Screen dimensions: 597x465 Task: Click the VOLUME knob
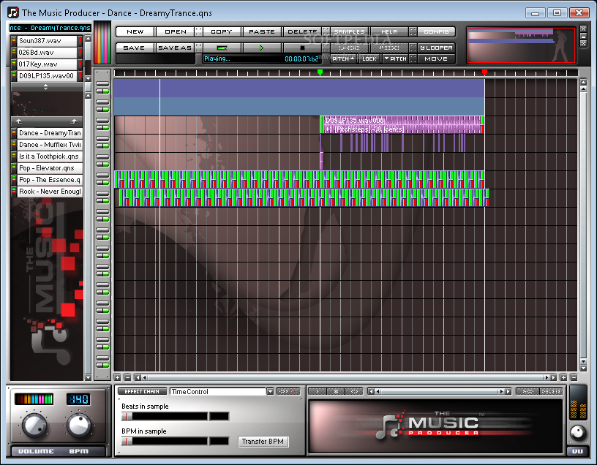34,425
